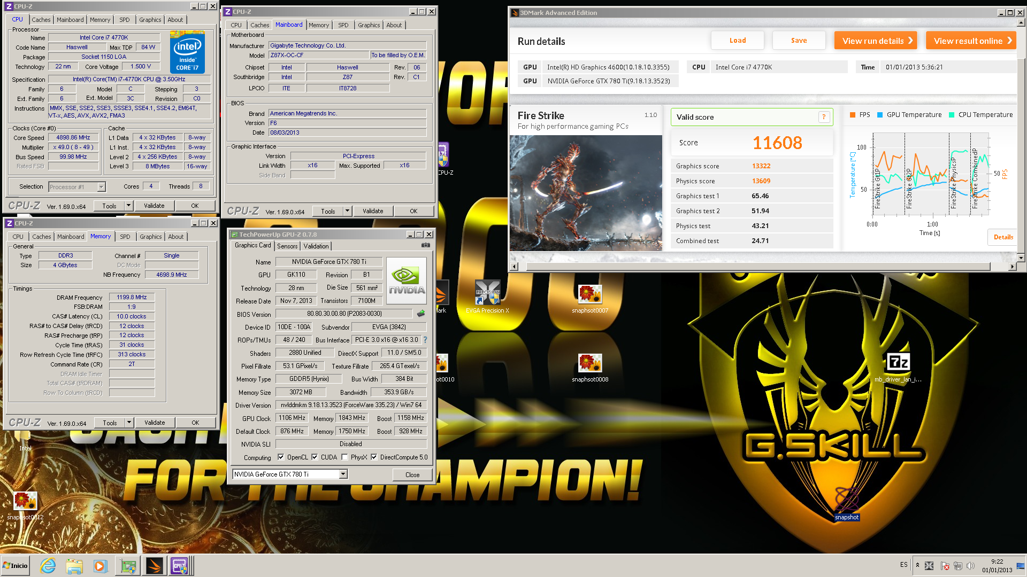Click the Fire Strike preview thumbnail
1027x577 pixels.
[586, 193]
